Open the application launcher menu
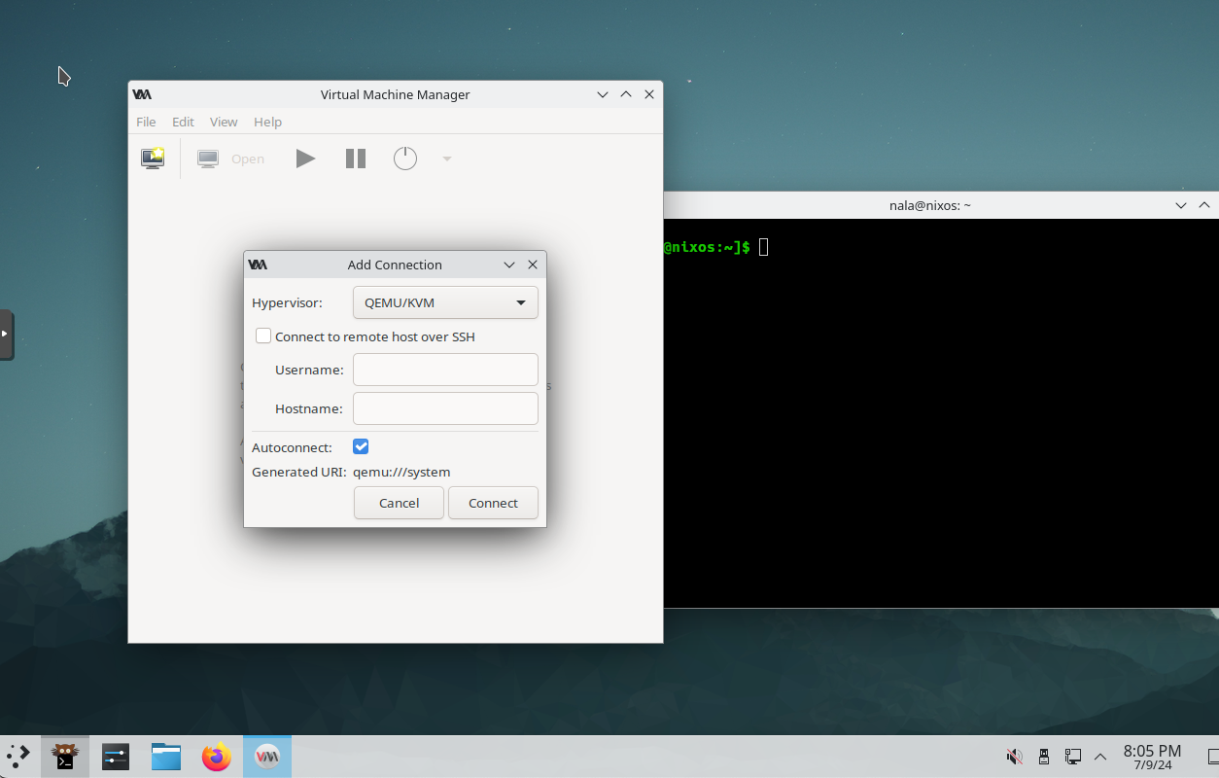1219x778 pixels. coord(18,757)
